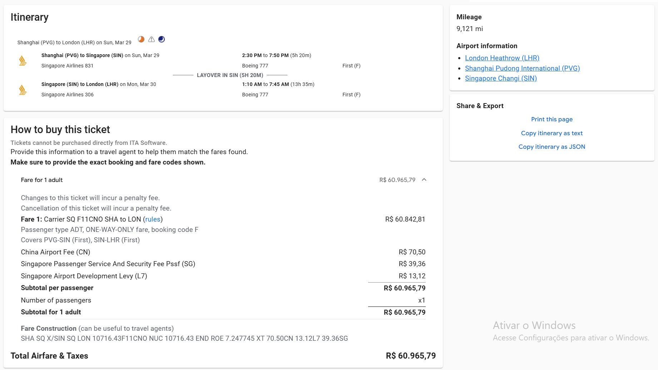This screenshot has width=658, height=370.
Task: Click Boeing 777 aircraft for flight 831
Action: [x=255, y=66]
